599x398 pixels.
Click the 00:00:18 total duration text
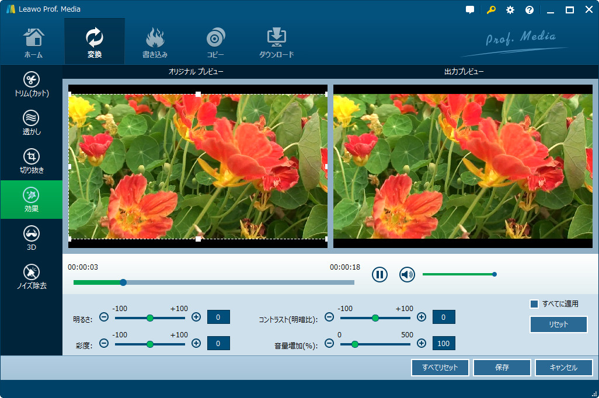click(345, 267)
